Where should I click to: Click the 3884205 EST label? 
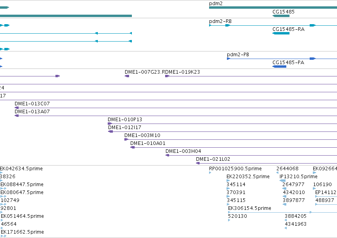295,216
